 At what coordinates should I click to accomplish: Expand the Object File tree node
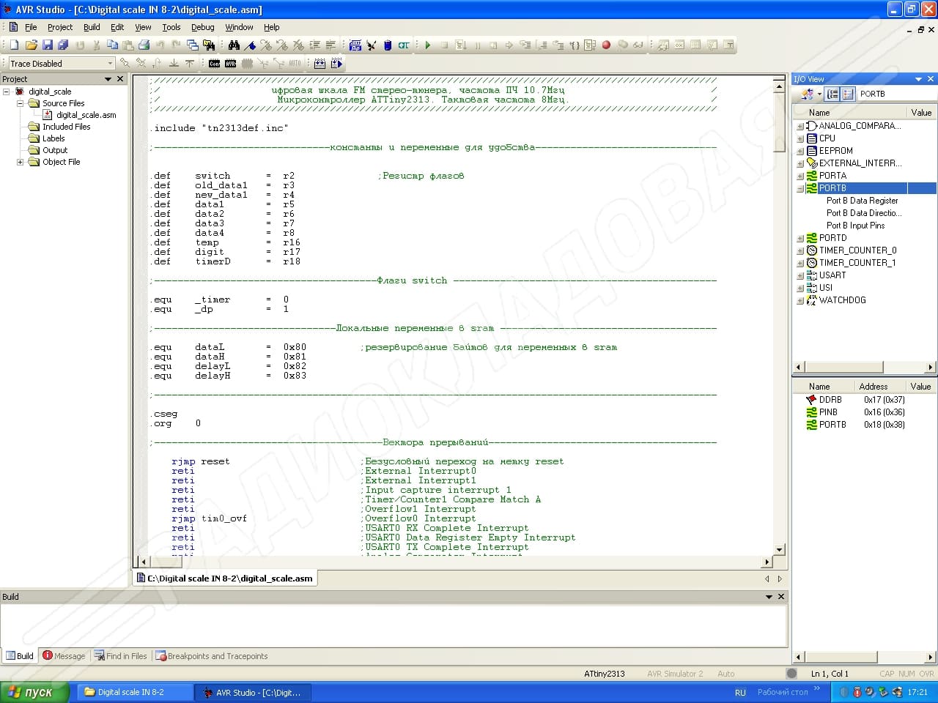click(x=21, y=162)
